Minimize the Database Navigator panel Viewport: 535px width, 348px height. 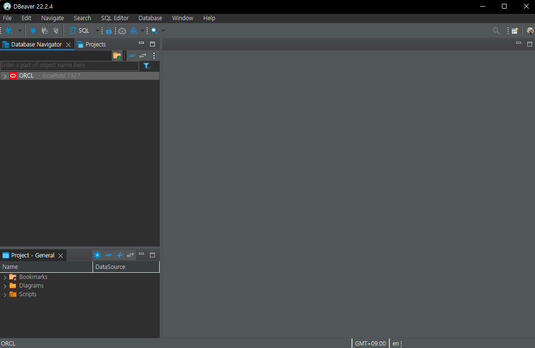(141, 43)
